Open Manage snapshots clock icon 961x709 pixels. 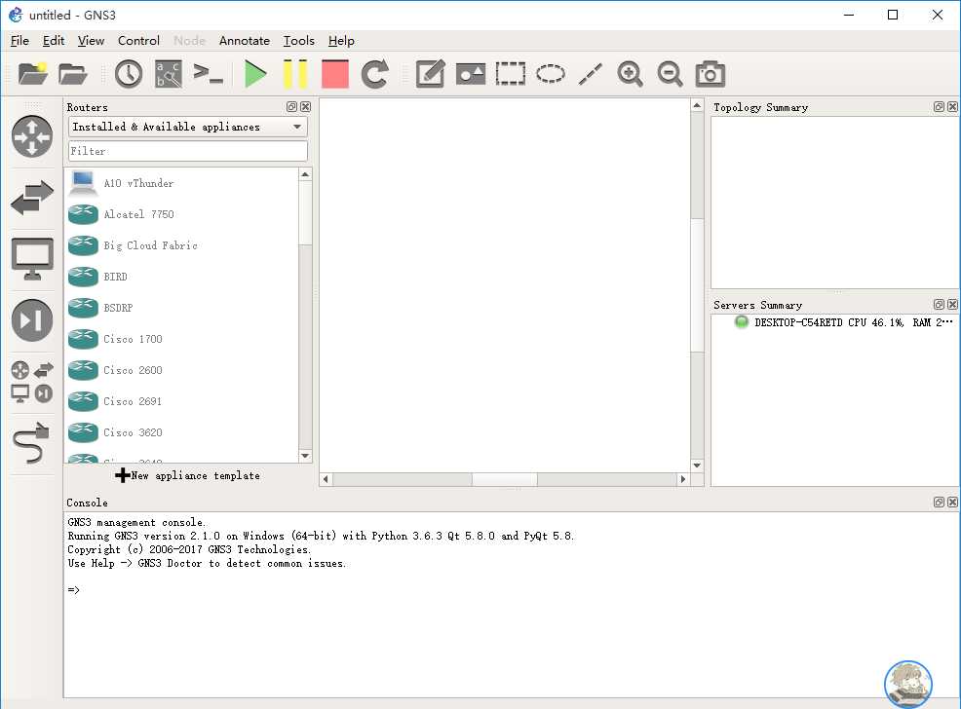click(x=129, y=74)
